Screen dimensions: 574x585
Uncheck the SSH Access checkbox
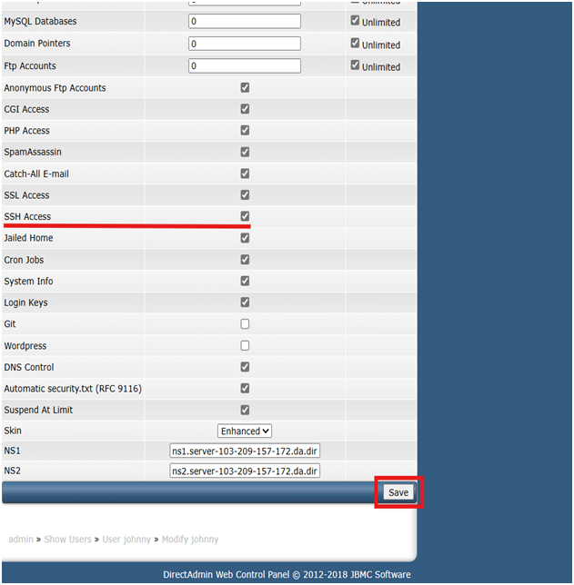click(x=245, y=216)
